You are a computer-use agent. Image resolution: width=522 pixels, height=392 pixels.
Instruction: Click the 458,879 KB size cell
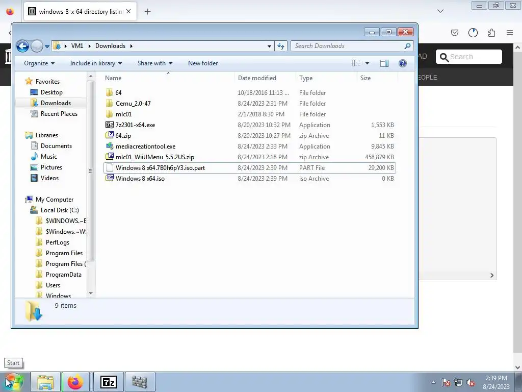(379, 157)
